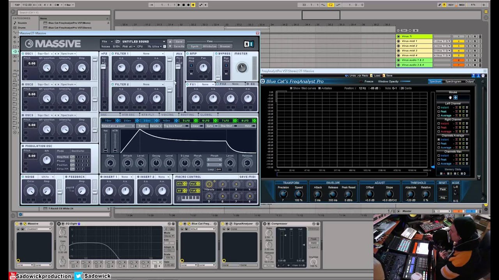Click the Reset Avg button
499x280 pixels.
point(443,198)
